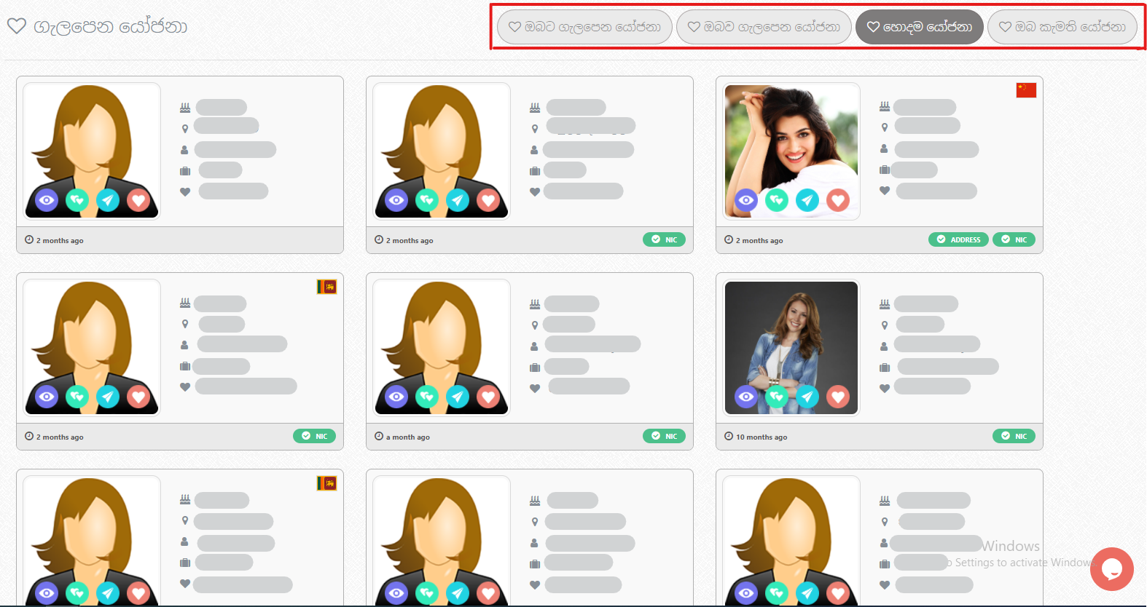
Task: Switch to the ඔබ කැමති යෝජනා tab
Action: (x=1062, y=27)
